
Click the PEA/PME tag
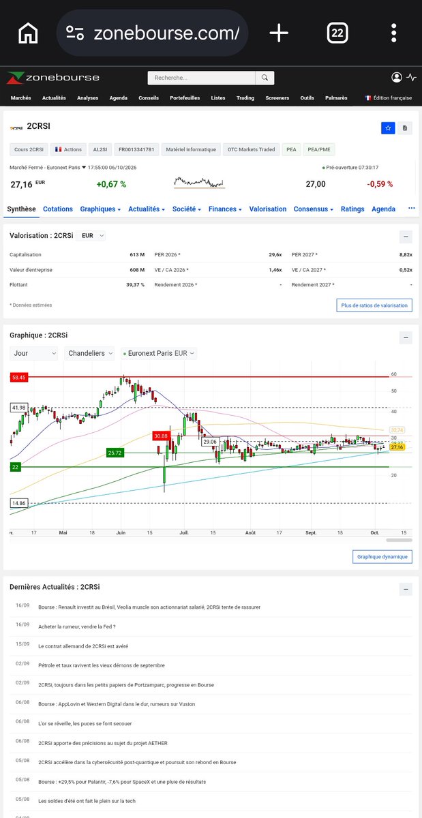(x=319, y=149)
